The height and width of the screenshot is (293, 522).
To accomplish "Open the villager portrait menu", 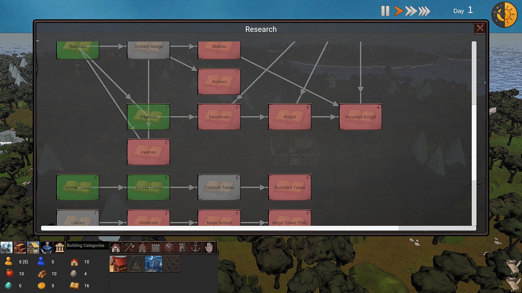I will (46, 247).
